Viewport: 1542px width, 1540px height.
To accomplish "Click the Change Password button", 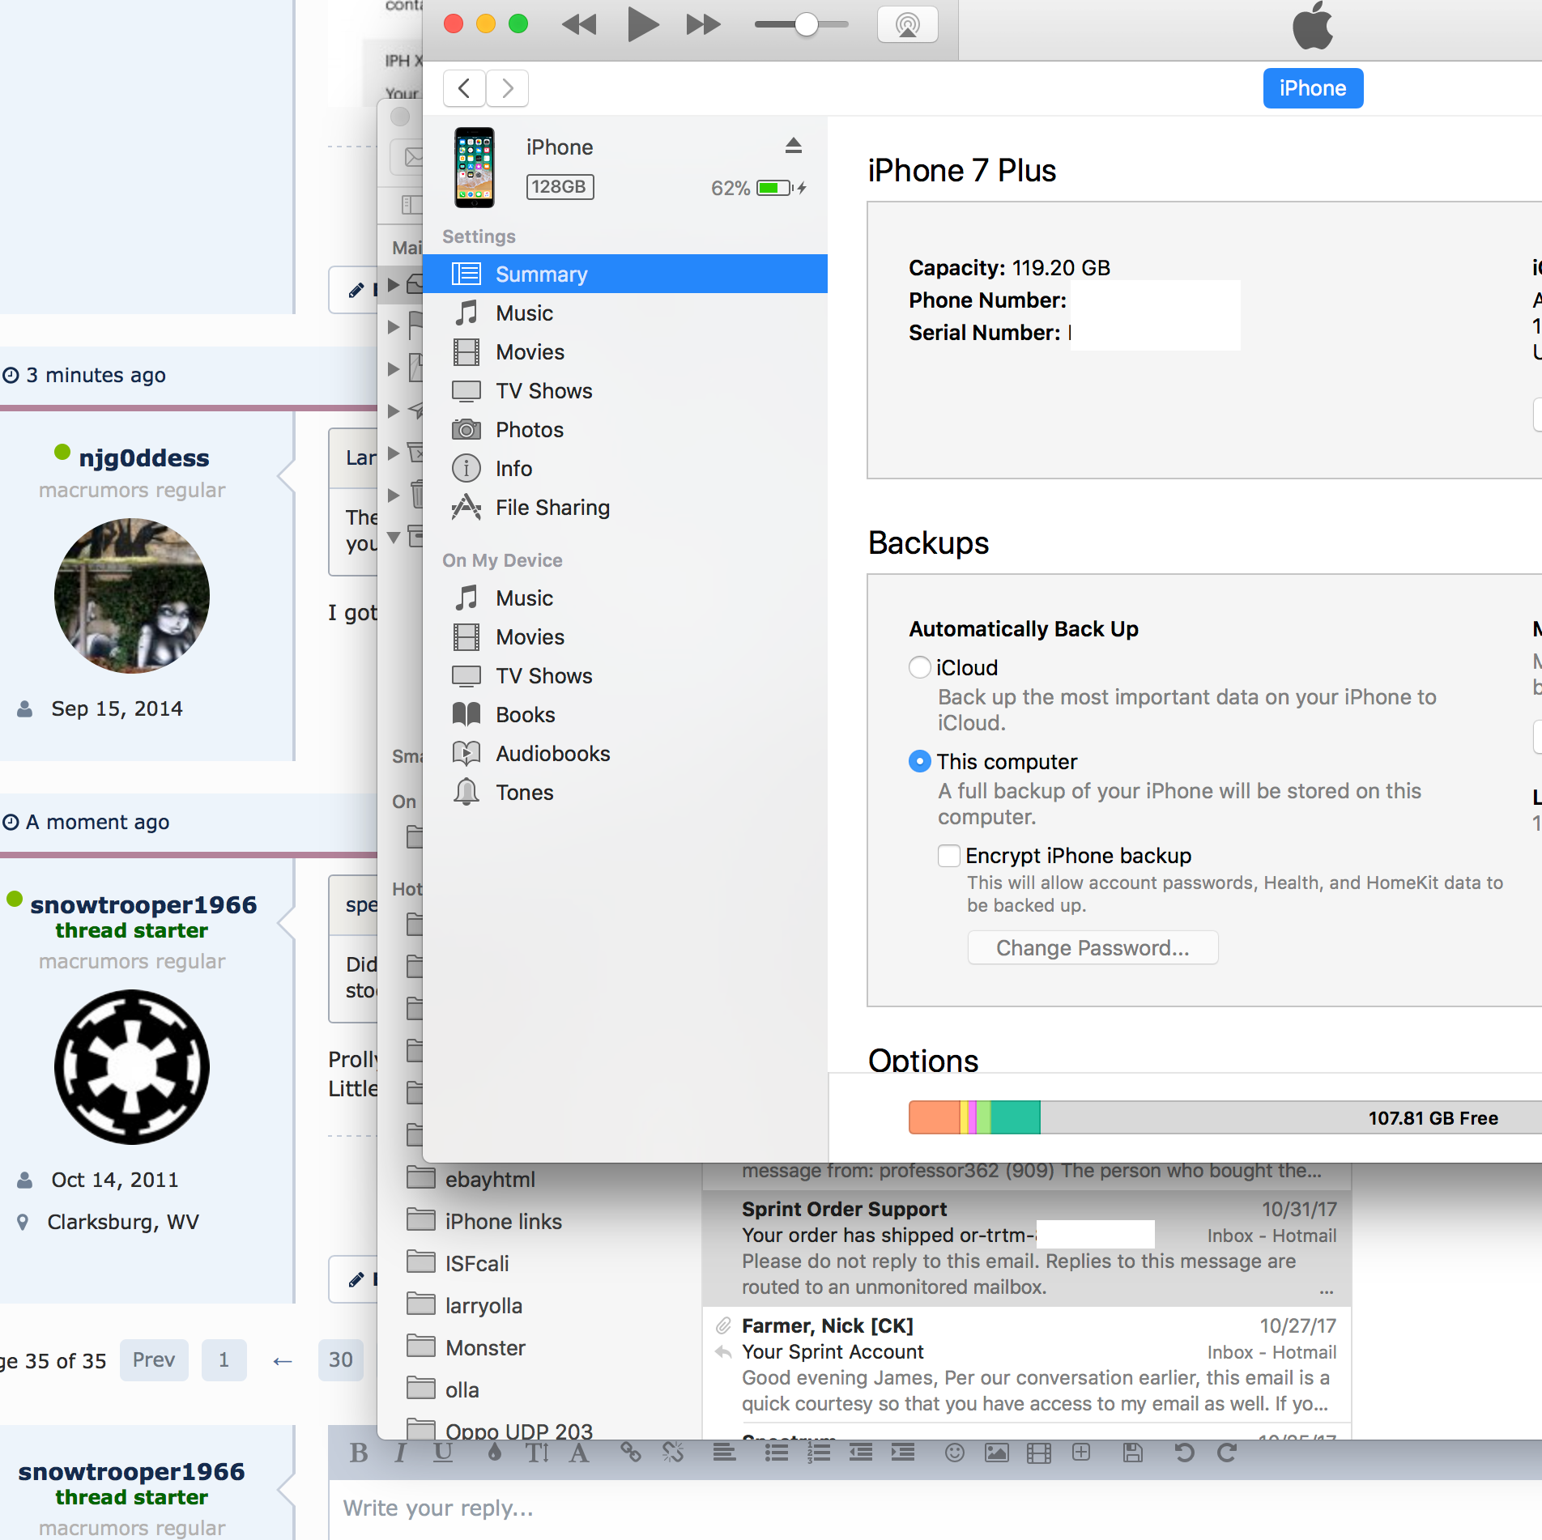I will coord(1093,948).
